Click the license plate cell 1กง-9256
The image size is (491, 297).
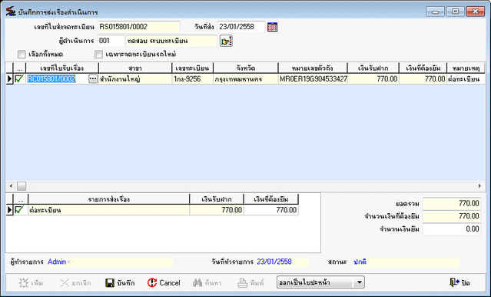(192, 79)
